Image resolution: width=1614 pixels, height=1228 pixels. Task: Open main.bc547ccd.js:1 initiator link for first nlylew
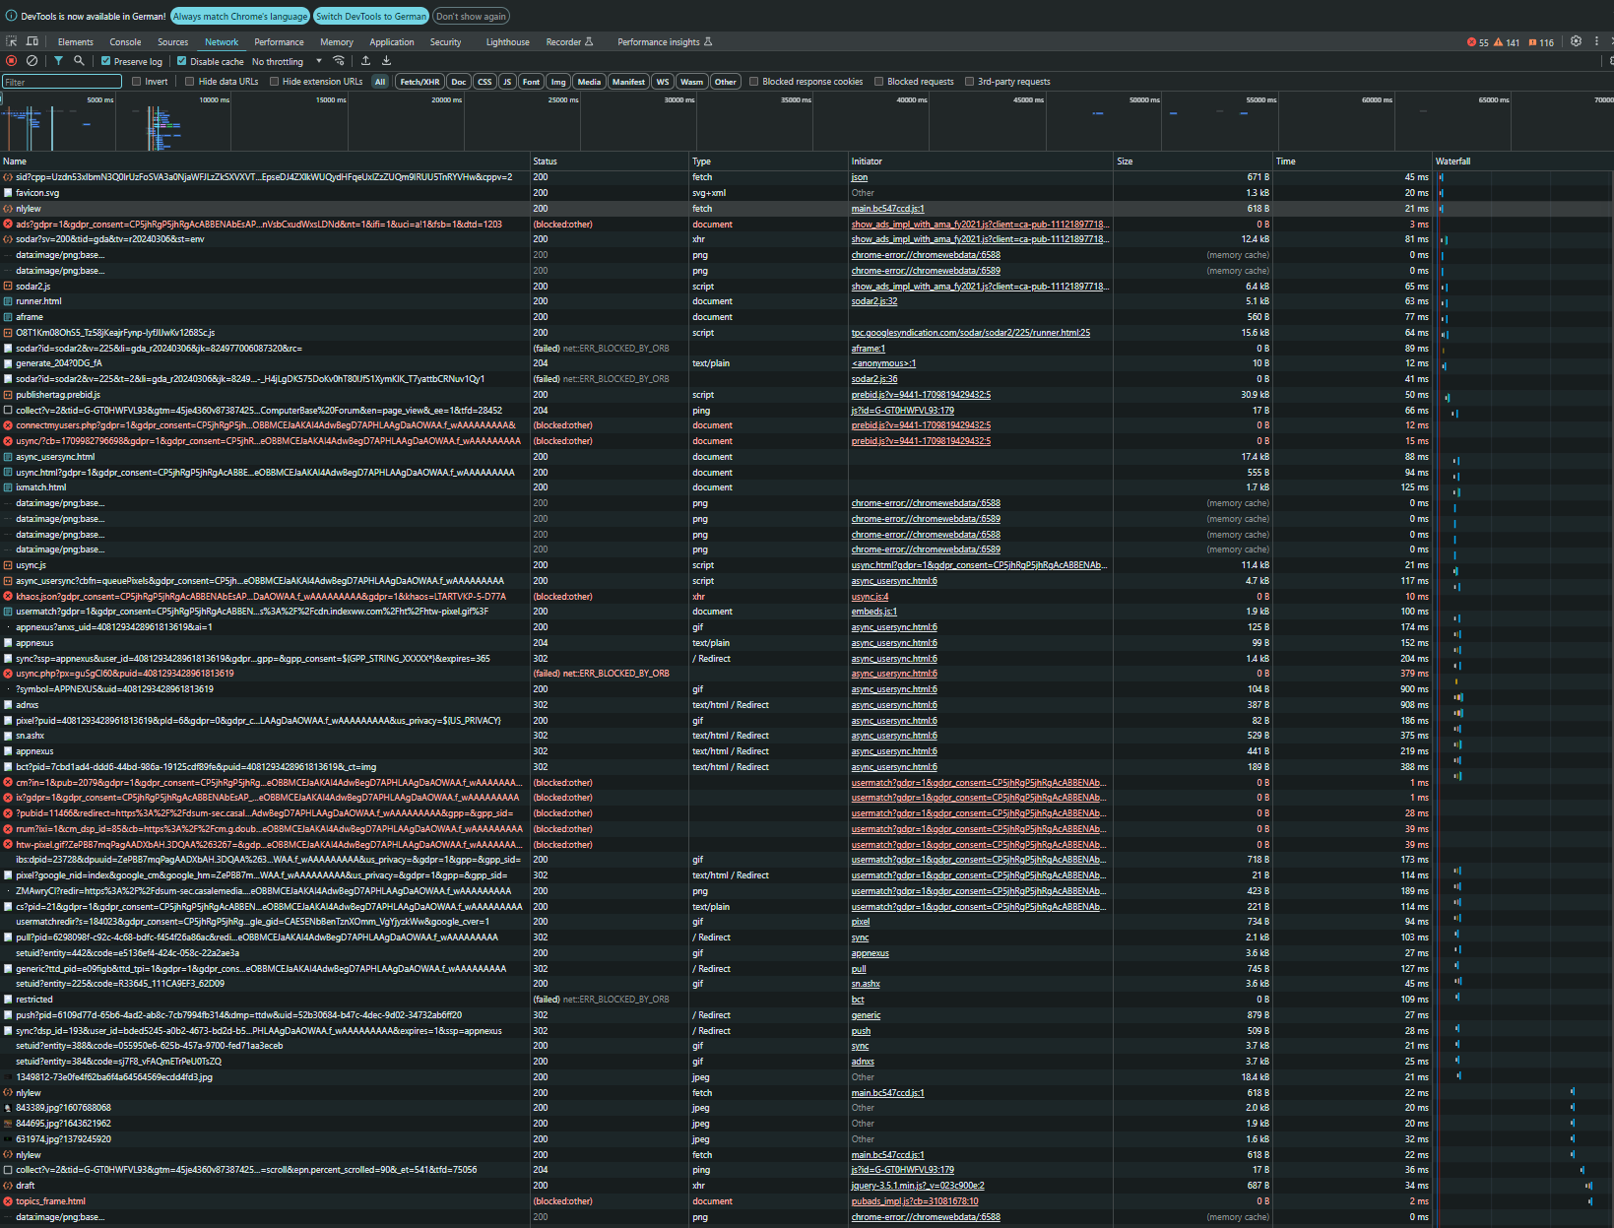[887, 209]
